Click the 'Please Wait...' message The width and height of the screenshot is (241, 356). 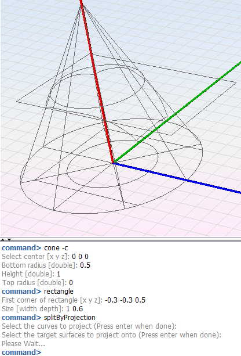tap(23, 343)
